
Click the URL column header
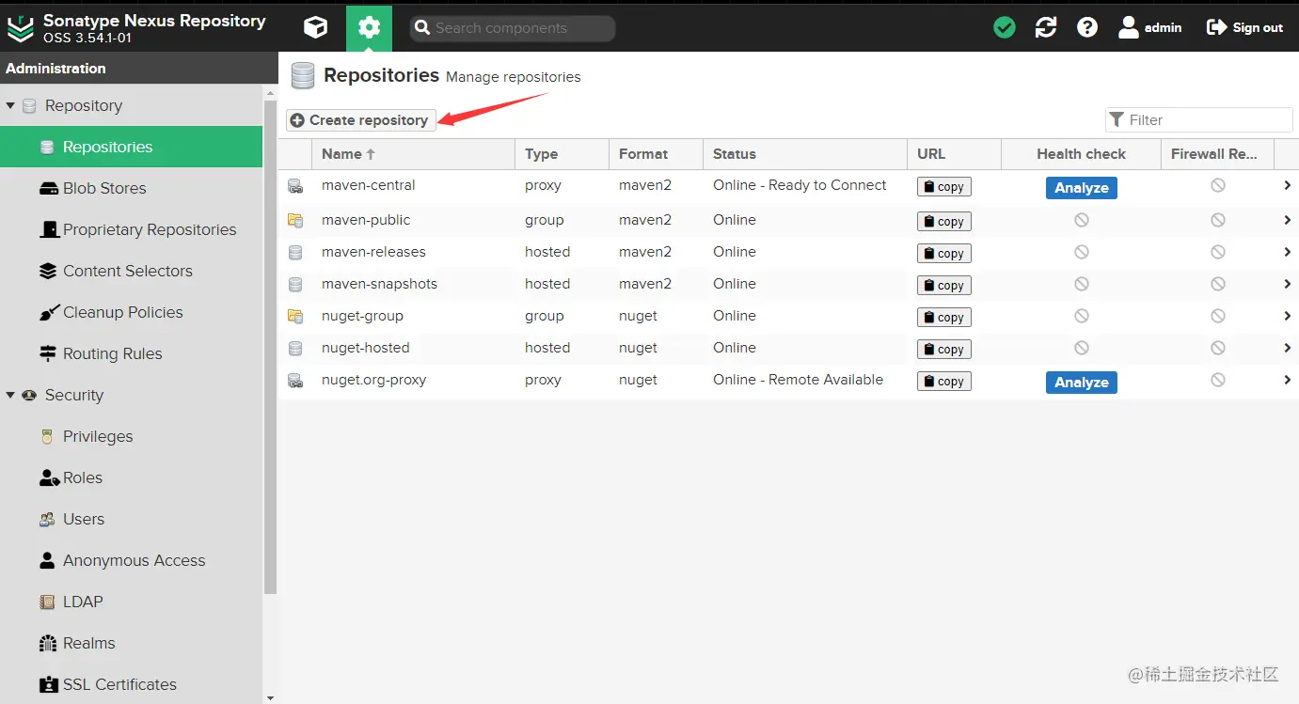954,154
